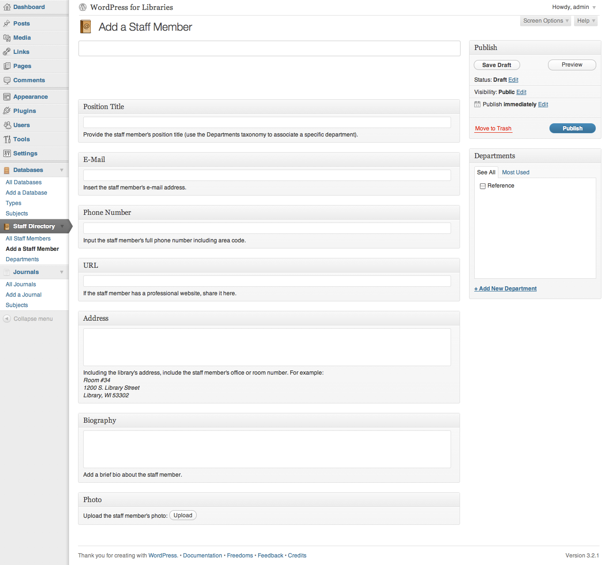Image resolution: width=609 pixels, height=565 pixels.
Task: Open the Help dropdown
Action: tap(586, 21)
